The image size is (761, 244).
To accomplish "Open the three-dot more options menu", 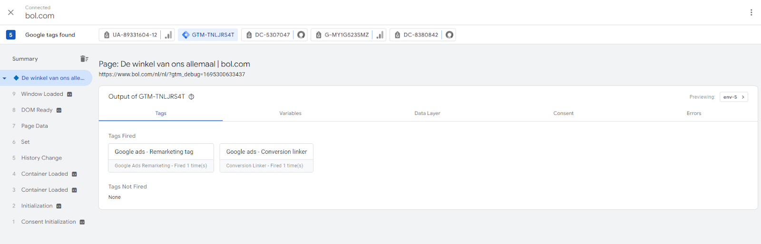I will pyautogui.click(x=751, y=12).
